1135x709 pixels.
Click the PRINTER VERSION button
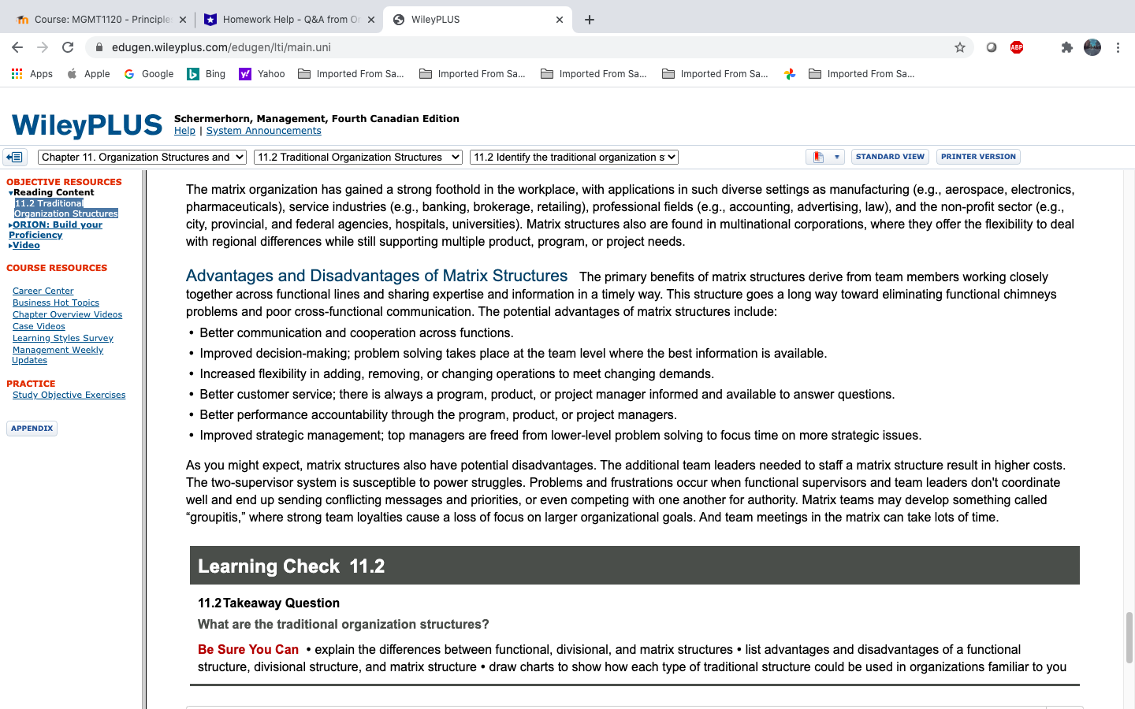pos(978,157)
